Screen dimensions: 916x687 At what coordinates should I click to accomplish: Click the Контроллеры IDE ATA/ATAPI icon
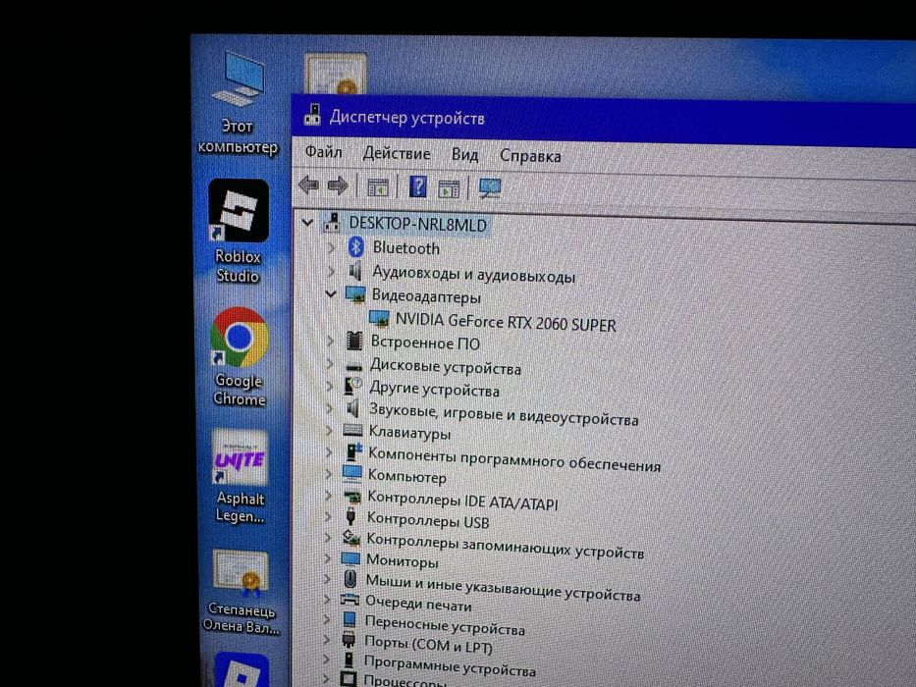[351, 497]
